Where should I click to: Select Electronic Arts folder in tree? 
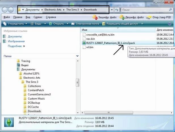point(32,77)
